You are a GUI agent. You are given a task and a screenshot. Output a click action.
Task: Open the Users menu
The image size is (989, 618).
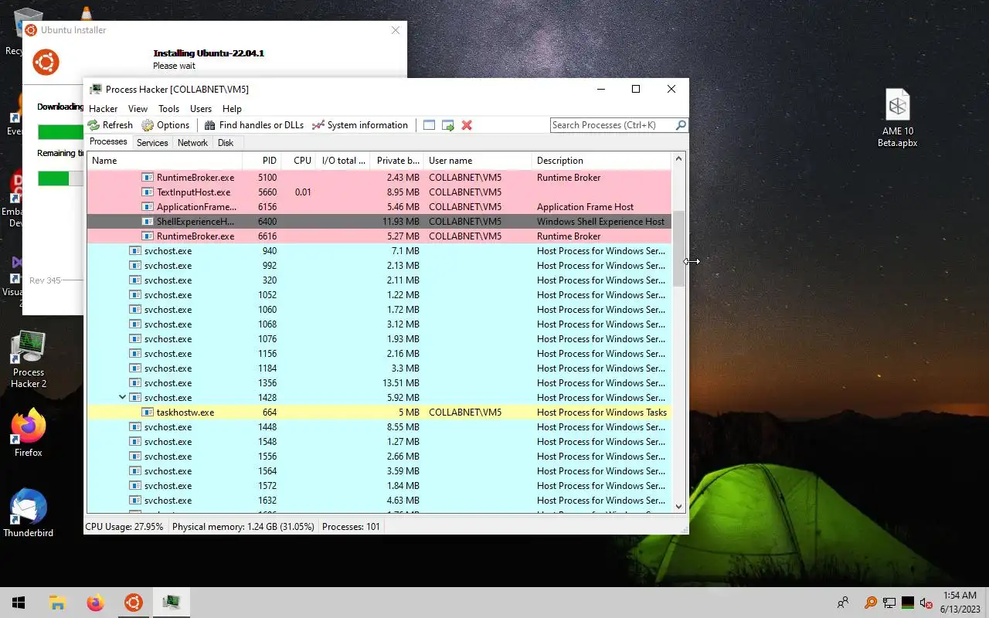coord(201,109)
